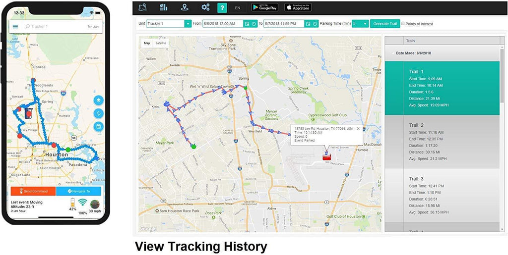Image resolution: width=508 pixels, height=255 pixels.
Task: Enable the Points of interest checkbox
Action: pyautogui.click(x=403, y=24)
